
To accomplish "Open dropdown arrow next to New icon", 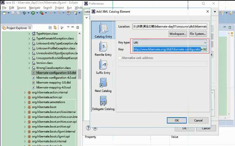I will [8, 13].
